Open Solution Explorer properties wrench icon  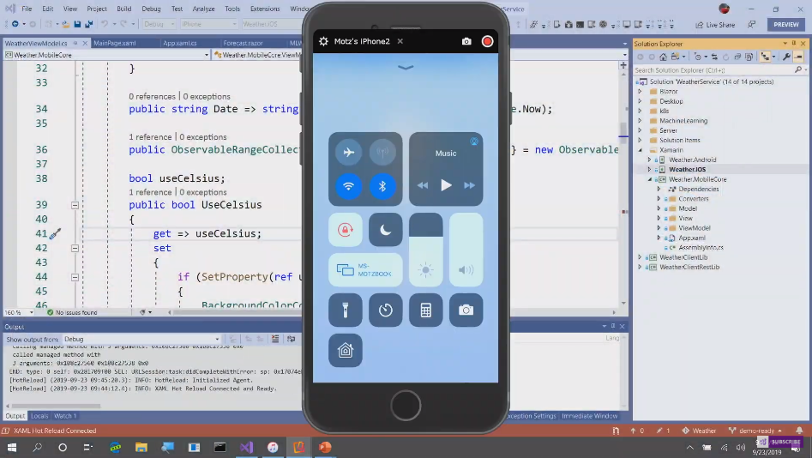(x=786, y=57)
